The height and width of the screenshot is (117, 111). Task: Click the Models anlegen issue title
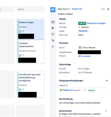(x=65, y=14)
